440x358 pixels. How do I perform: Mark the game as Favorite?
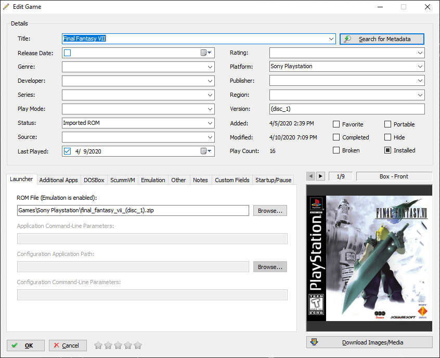(336, 124)
